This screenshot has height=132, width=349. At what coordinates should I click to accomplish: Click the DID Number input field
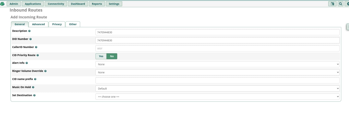click(217, 40)
